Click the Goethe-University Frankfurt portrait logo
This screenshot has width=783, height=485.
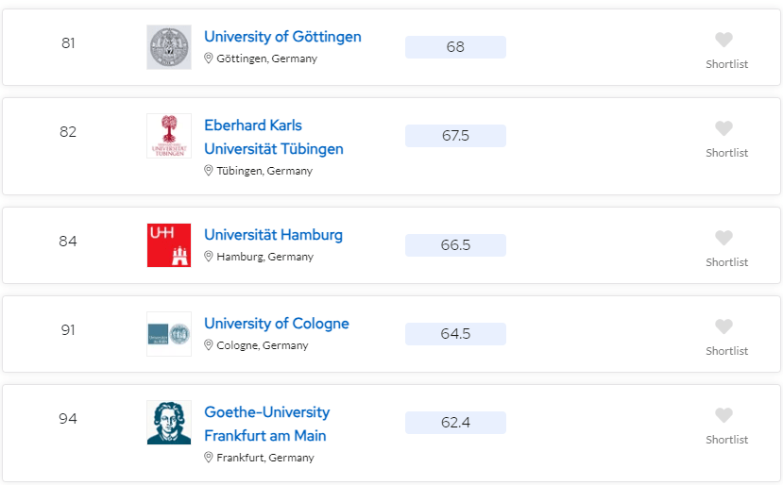pos(168,423)
